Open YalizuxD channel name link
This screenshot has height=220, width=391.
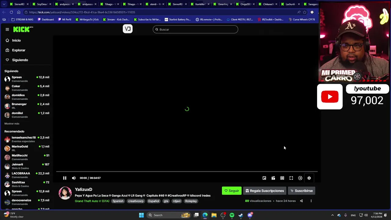click(x=83, y=189)
